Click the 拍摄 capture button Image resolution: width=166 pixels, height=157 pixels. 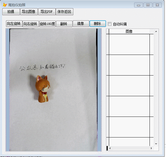11,12
